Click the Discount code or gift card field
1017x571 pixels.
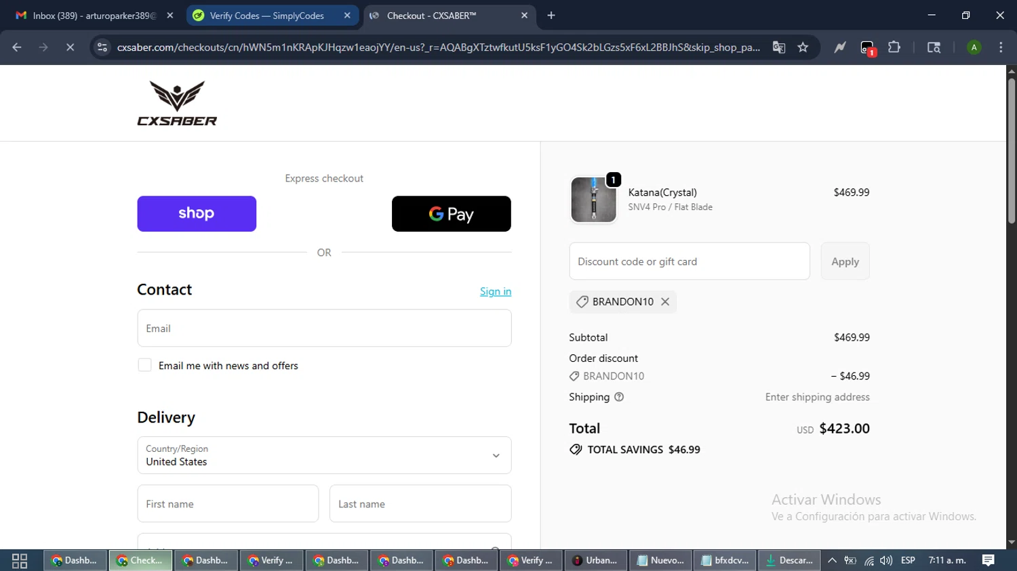(x=690, y=261)
